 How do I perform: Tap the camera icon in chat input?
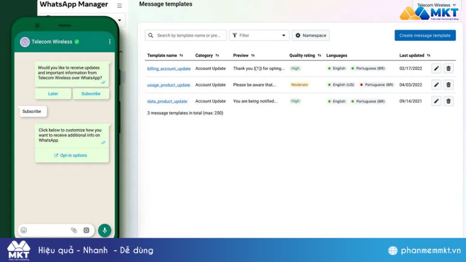(x=86, y=230)
